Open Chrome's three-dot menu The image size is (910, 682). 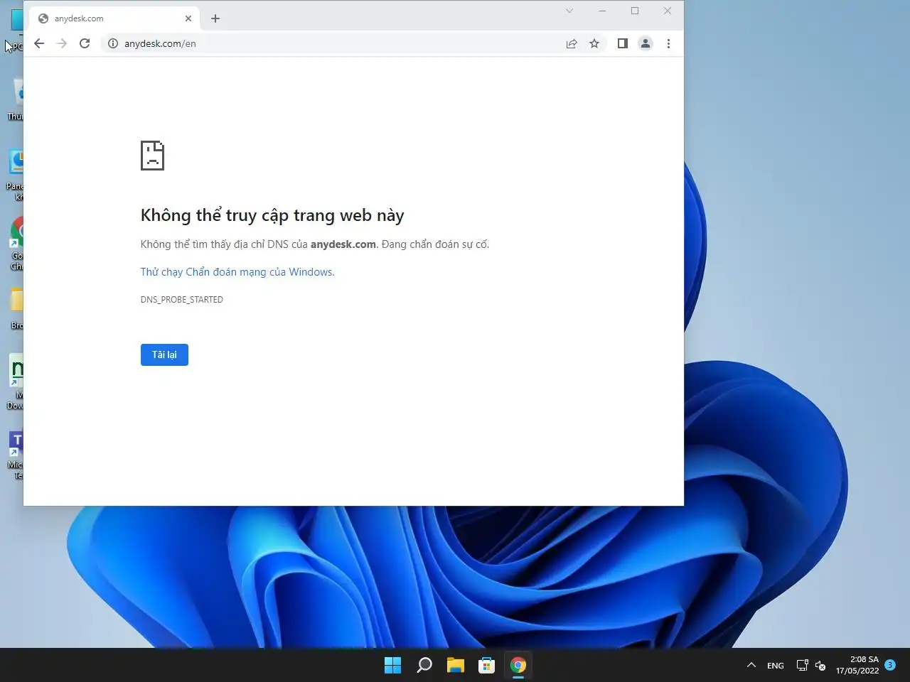pos(668,43)
